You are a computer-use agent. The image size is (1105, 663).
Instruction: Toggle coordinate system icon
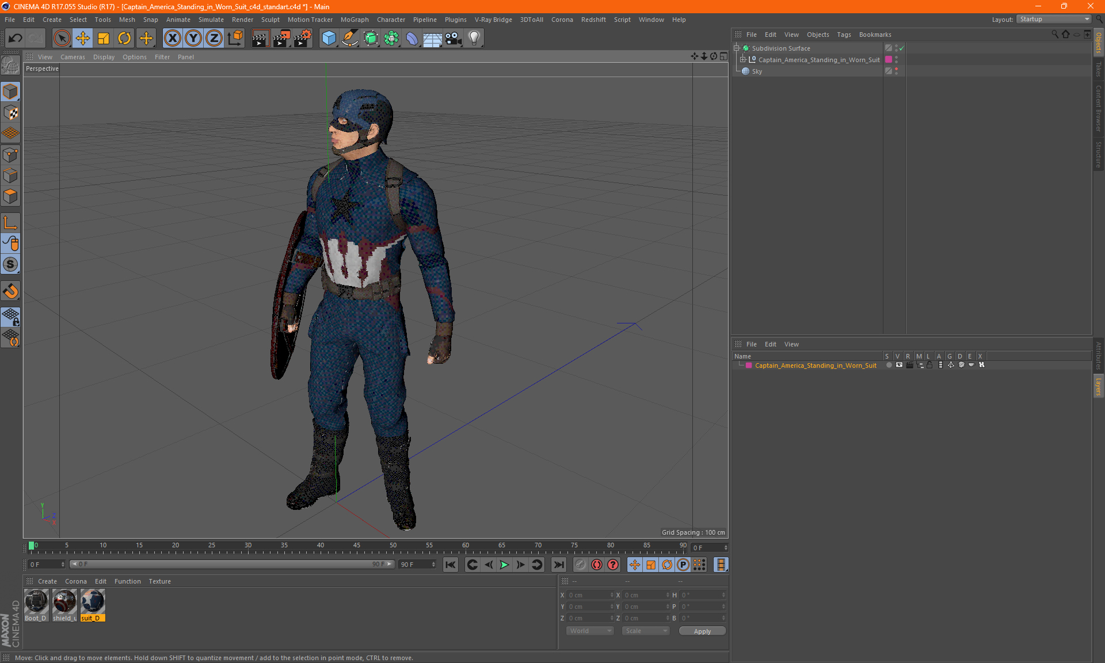[235, 39]
